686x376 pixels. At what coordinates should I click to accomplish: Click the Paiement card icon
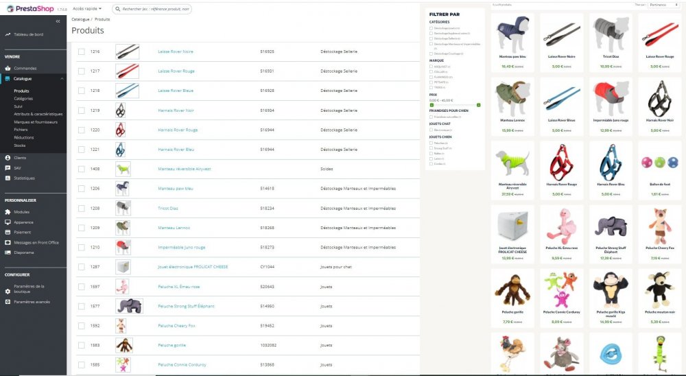point(8,232)
